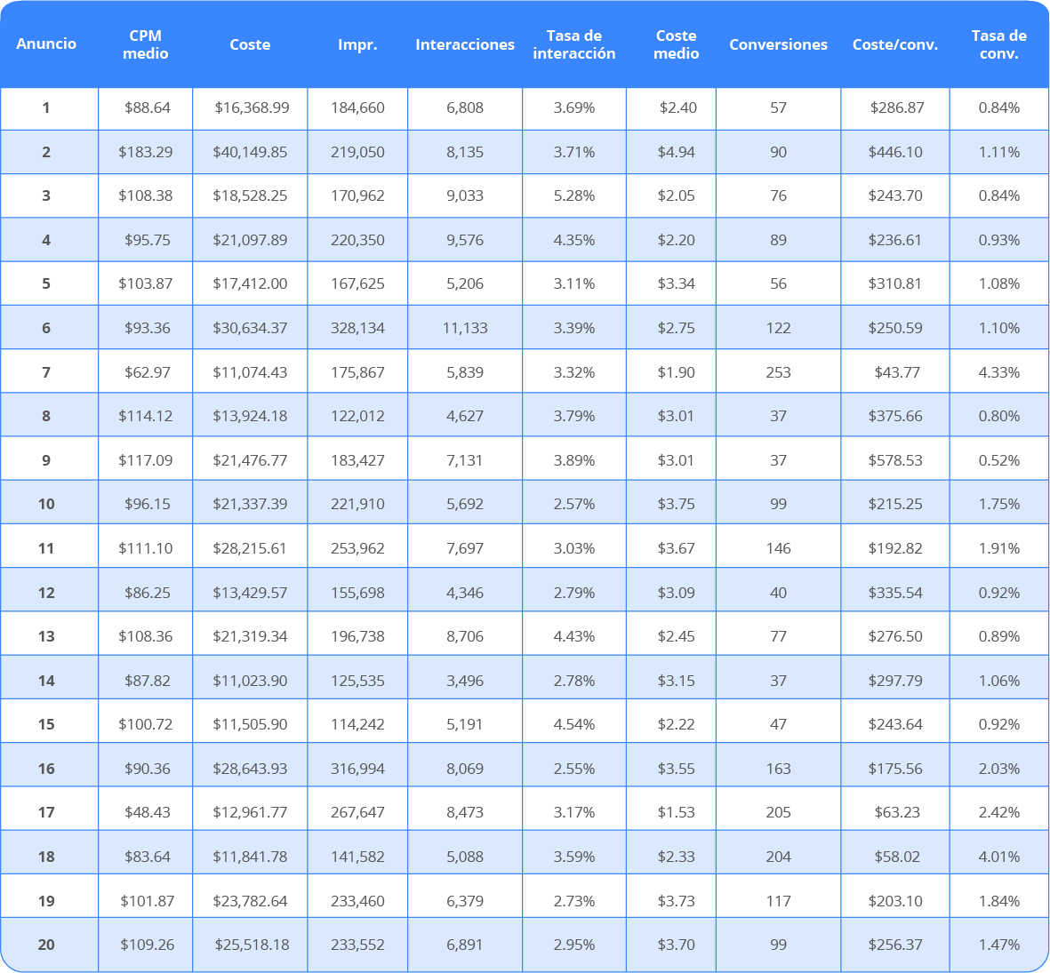Select the 253 conversions cell

(x=778, y=372)
